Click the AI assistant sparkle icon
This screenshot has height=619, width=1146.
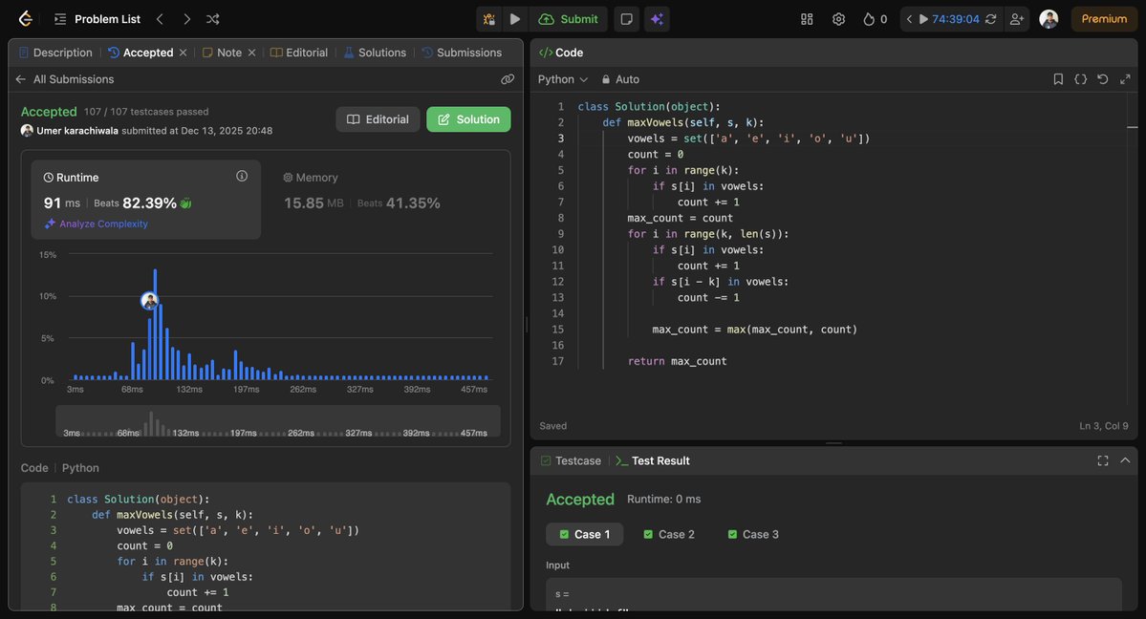click(x=659, y=18)
